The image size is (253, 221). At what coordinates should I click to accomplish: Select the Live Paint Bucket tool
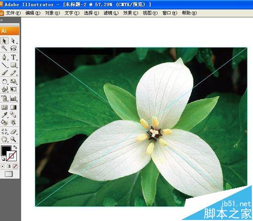(x=4, y=122)
